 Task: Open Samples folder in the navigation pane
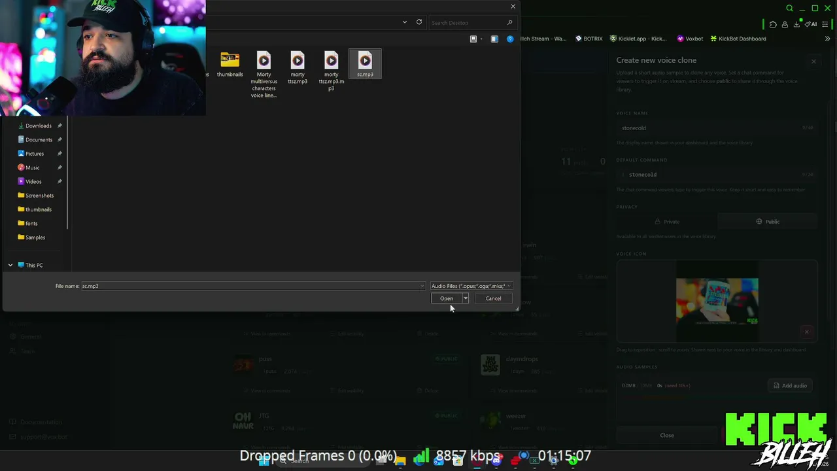point(35,237)
